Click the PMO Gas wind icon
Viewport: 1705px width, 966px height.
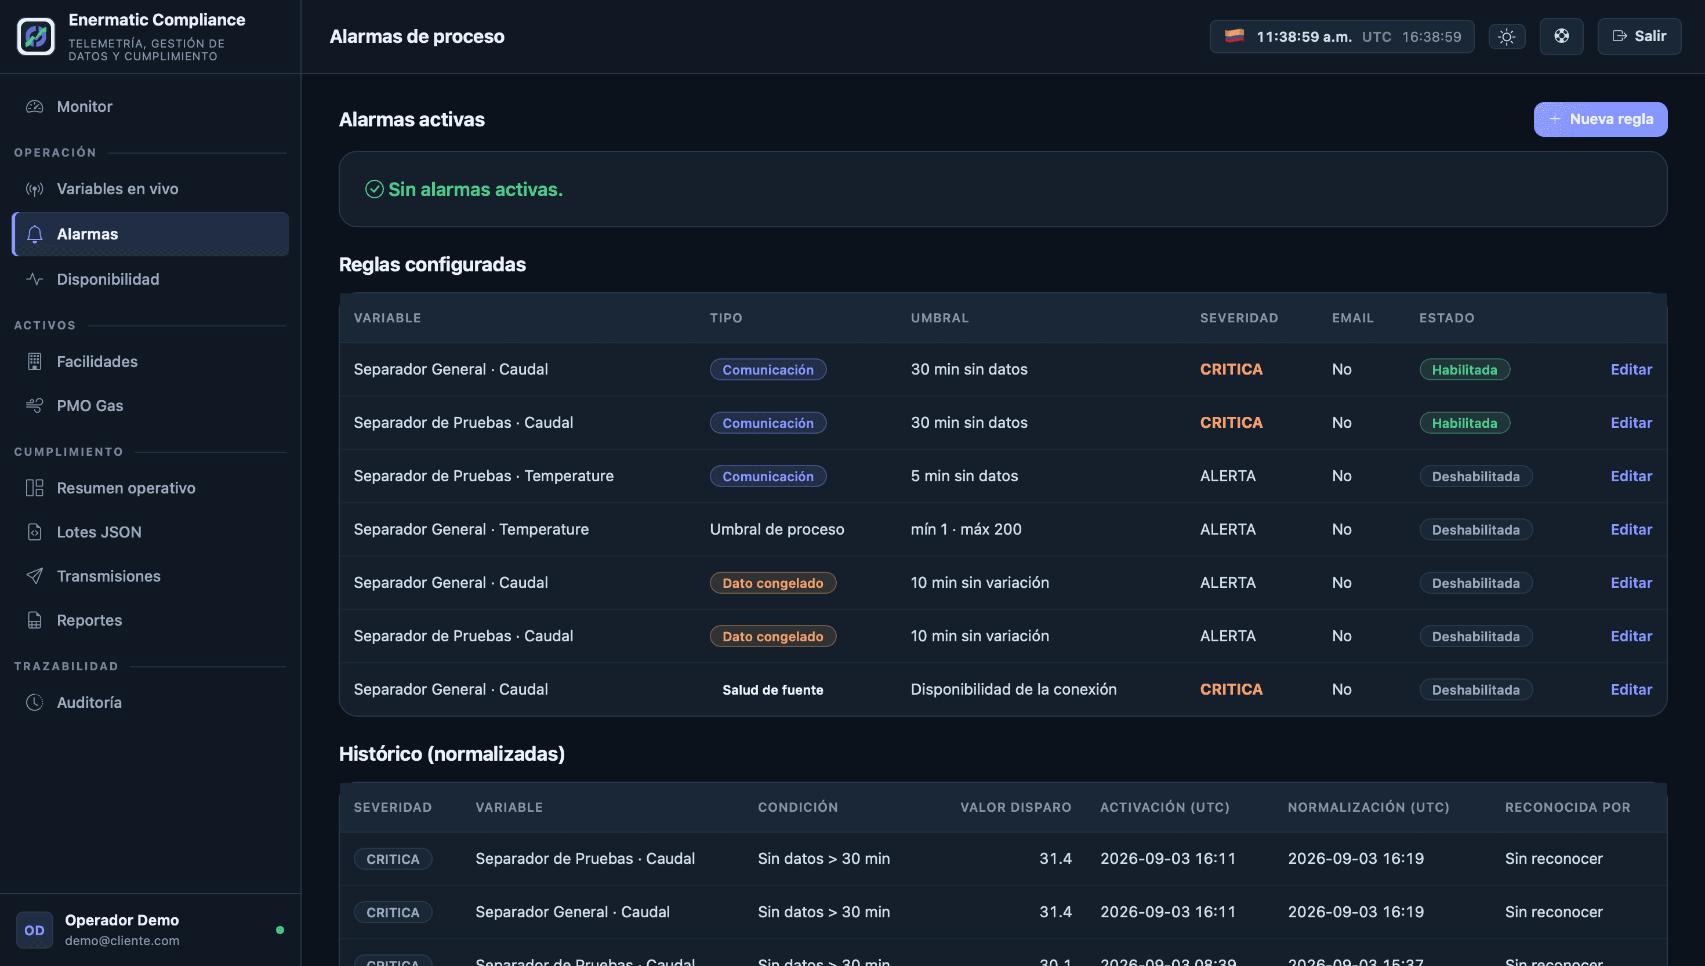[x=34, y=405]
